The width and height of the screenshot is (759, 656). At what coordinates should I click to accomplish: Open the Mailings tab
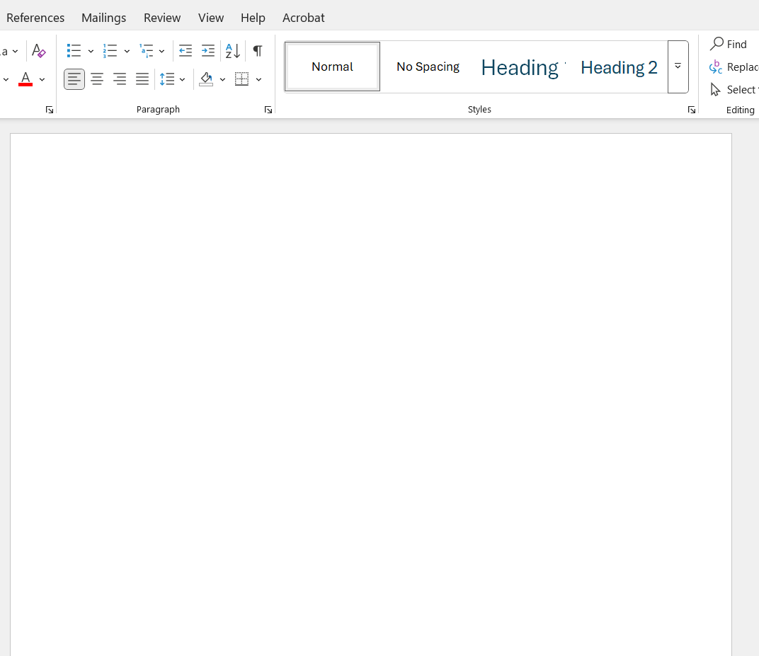click(x=103, y=18)
